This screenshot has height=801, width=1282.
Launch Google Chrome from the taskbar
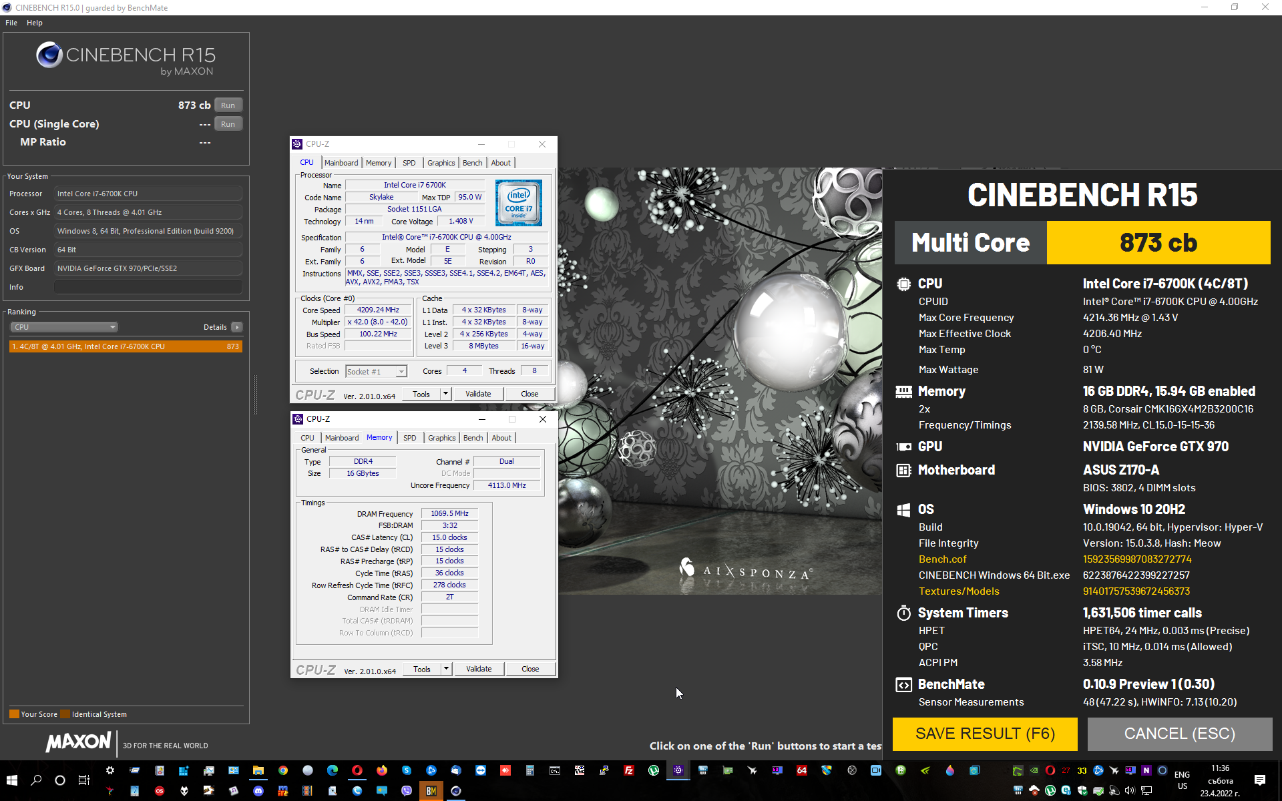tap(283, 770)
